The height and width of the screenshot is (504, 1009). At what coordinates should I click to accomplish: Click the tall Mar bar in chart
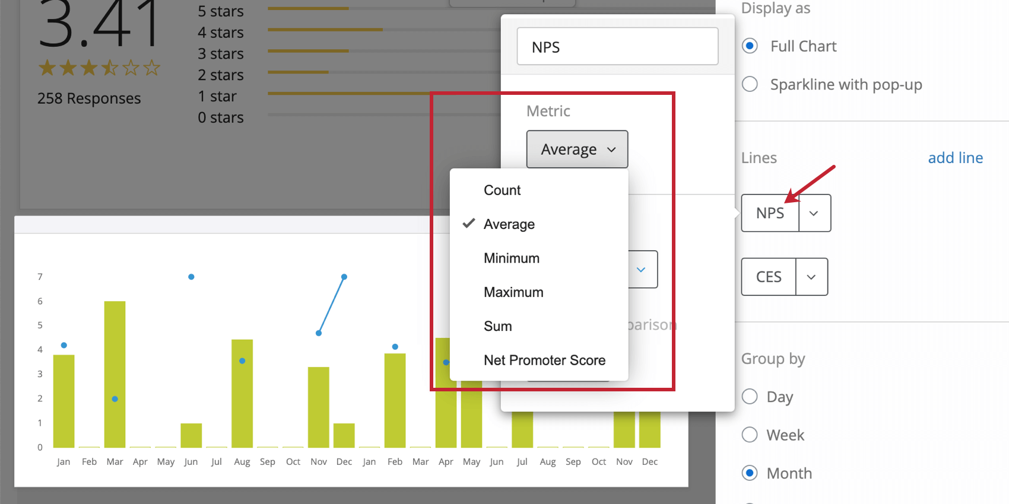coord(115,374)
